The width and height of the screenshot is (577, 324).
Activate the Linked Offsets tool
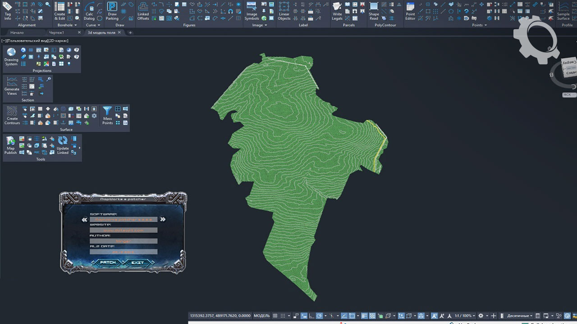(x=143, y=11)
